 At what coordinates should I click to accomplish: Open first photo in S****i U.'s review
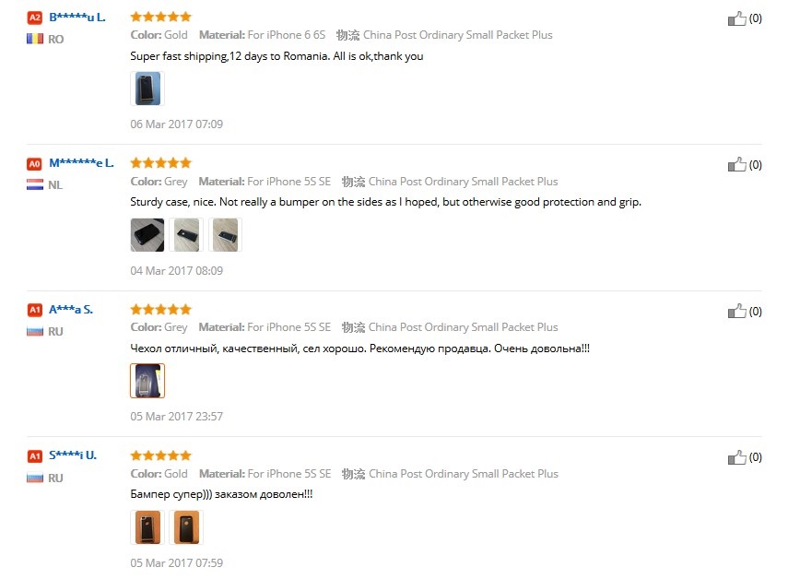(x=147, y=527)
